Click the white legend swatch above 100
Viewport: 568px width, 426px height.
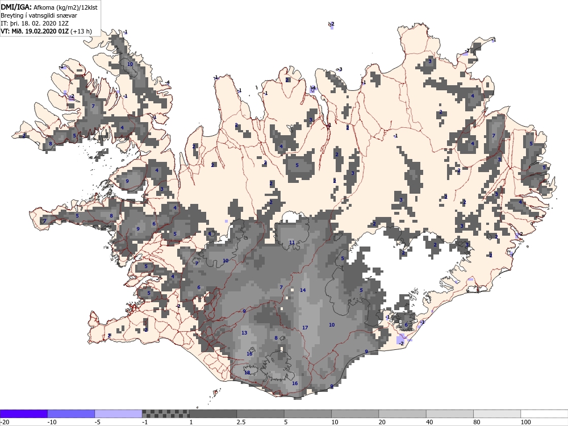coord(544,414)
